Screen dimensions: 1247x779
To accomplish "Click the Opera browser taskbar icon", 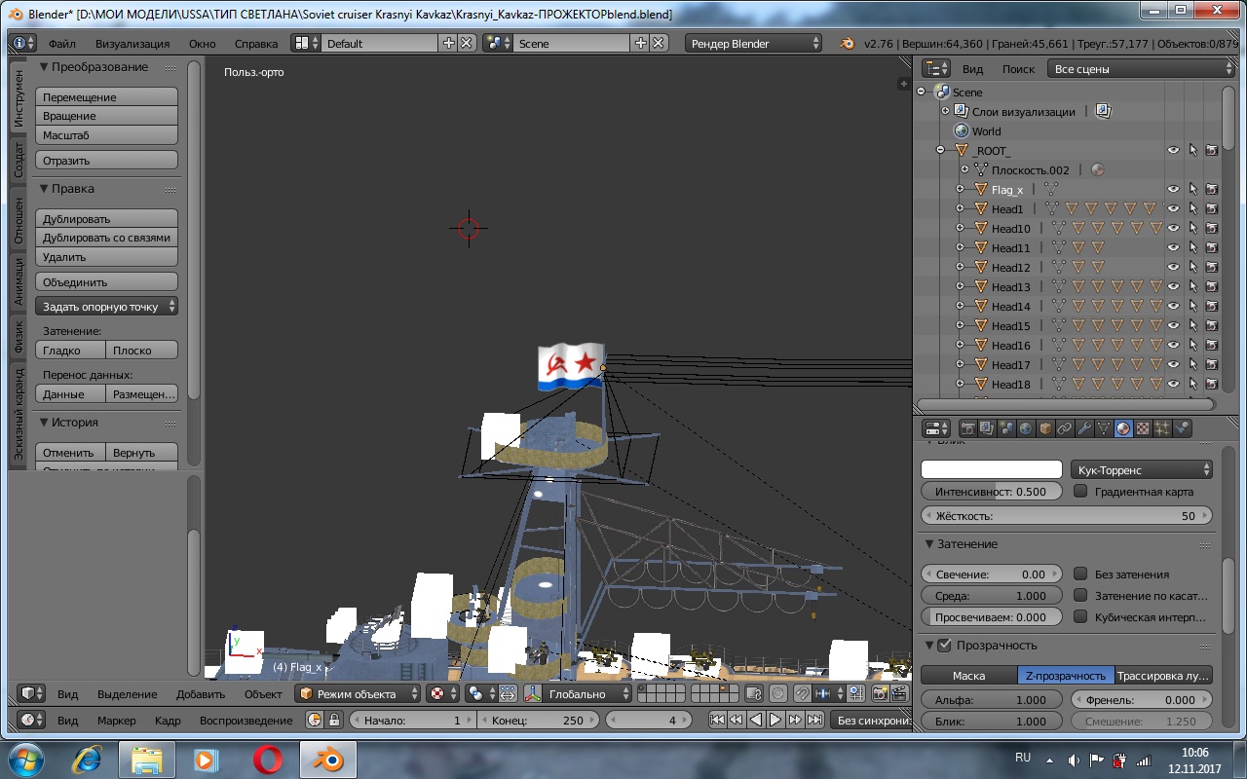I will click(x=268, y=759).
